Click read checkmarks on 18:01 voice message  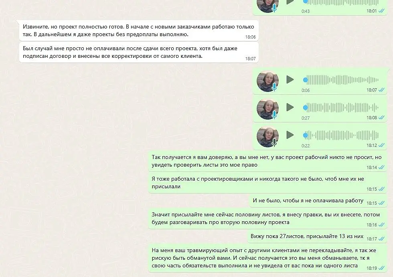coord(381,11)
